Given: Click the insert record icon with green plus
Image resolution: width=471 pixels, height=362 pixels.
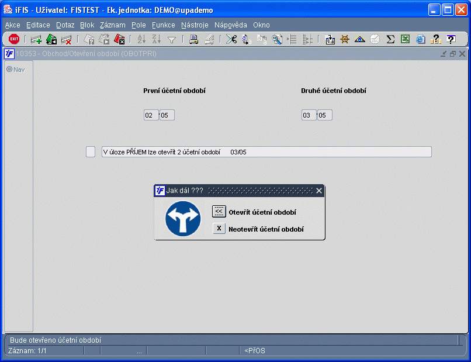Looking at the screenshot, I should pyautogui.click(x=36, y=39).
